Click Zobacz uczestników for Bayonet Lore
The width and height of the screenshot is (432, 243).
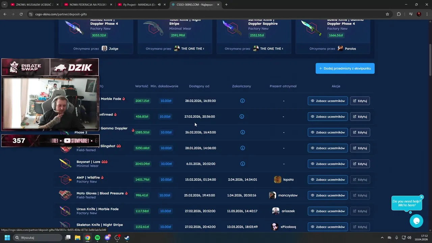[x=328, y=164]
